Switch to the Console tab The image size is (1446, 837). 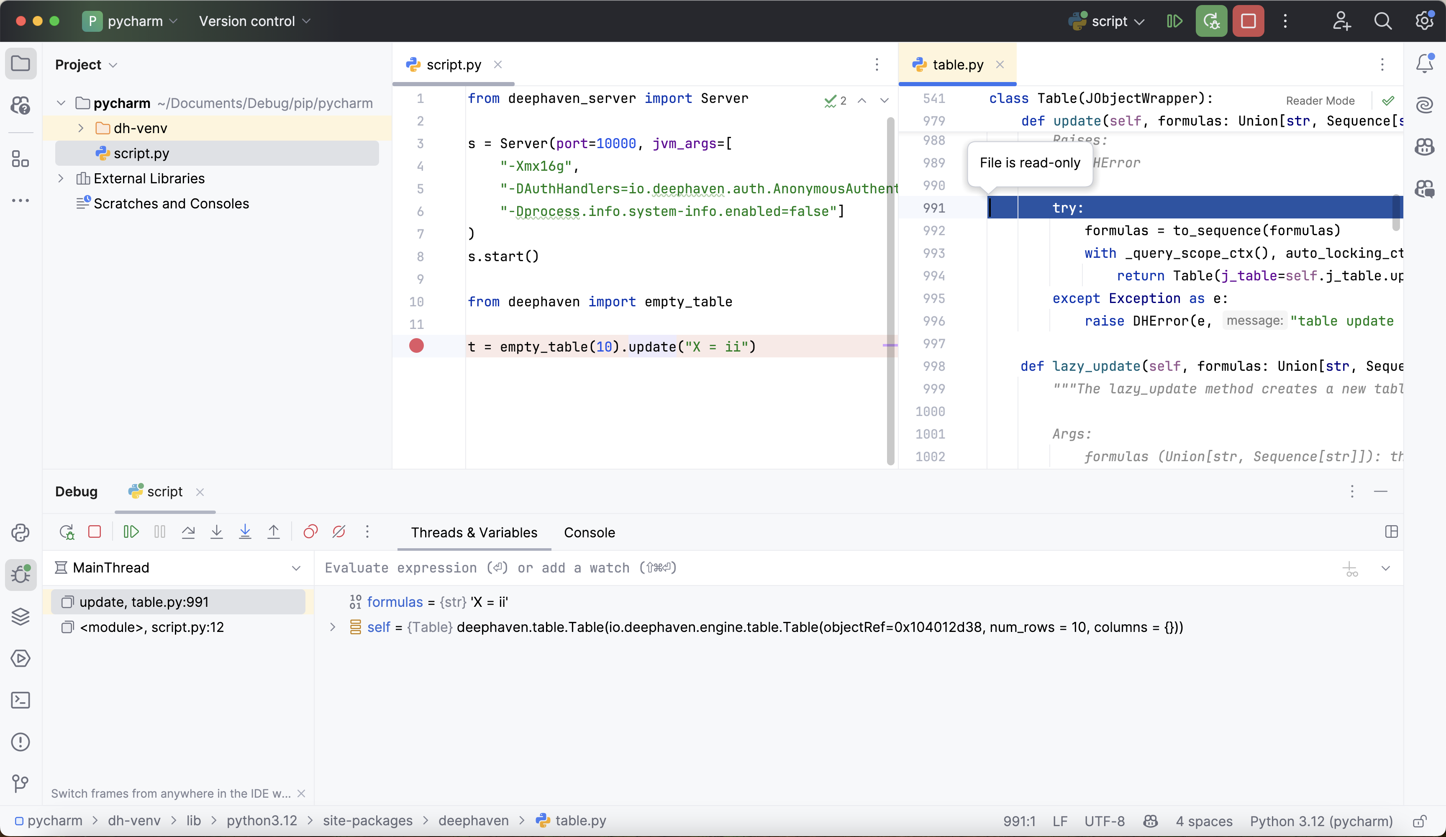pos(589,533)
